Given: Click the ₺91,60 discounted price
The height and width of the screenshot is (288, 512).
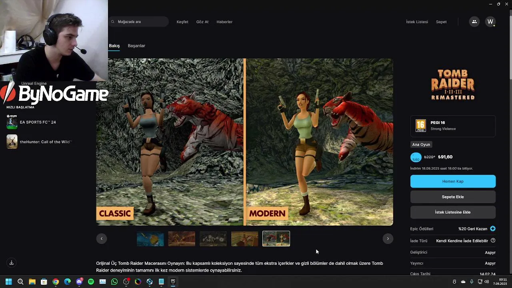Looking at the screenshot, I should (445, 157).
